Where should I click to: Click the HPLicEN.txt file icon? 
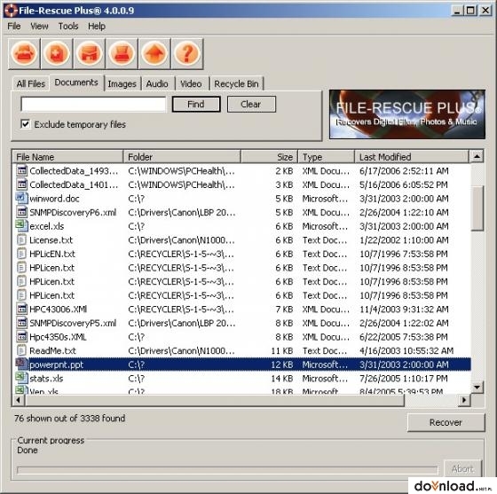coord(21,254)
